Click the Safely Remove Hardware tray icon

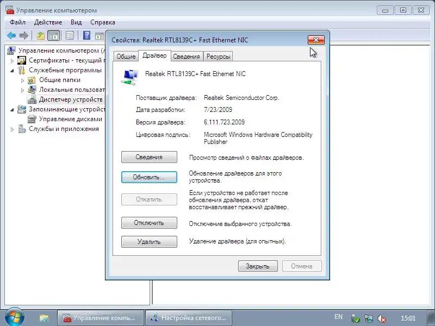[x=355, y=318]
